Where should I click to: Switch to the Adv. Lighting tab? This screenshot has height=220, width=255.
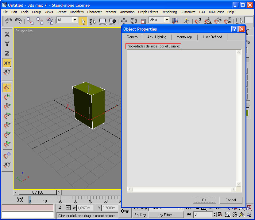point(157,37)
